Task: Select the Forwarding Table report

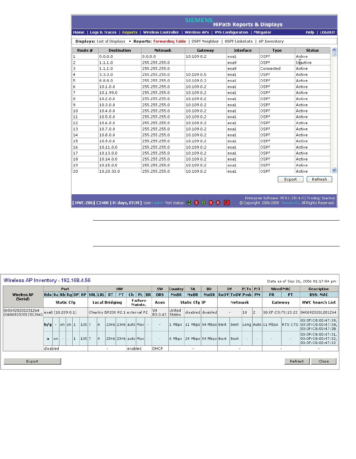Action: click(x=169, y=41)
